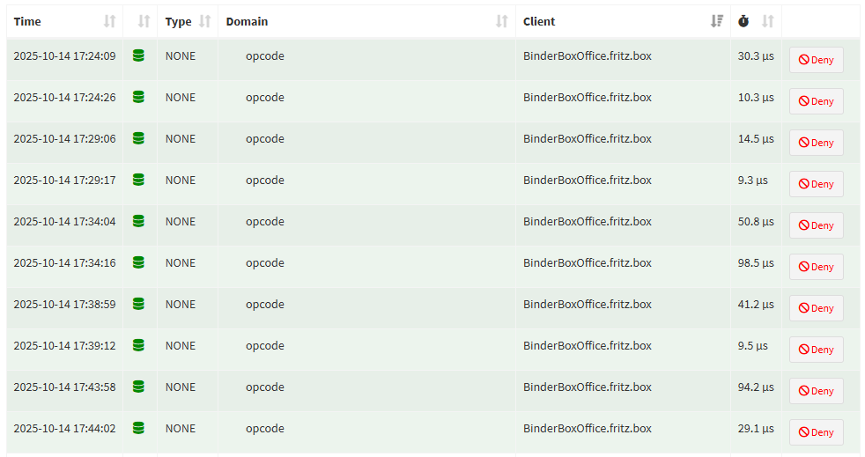
Task: Click the database status icon for 17:43:58 query
Action: [138, 387]
